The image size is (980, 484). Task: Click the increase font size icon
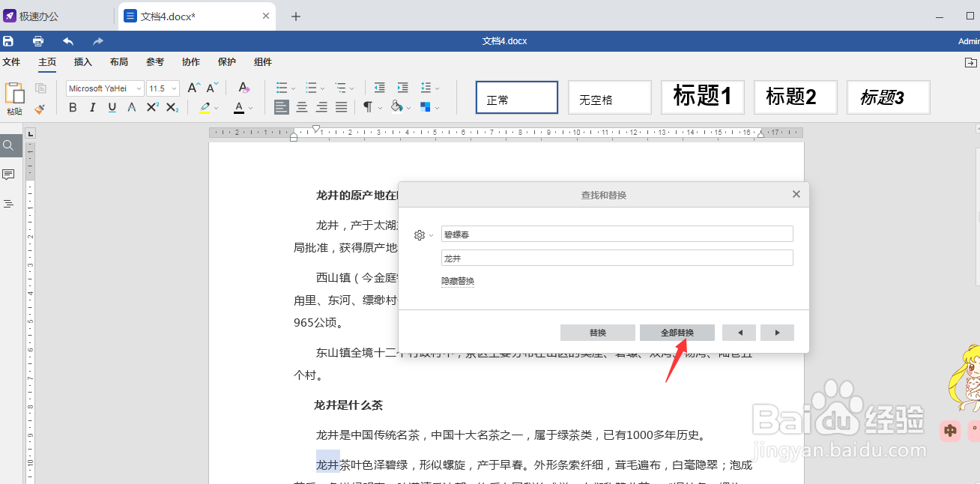[192, 88]
